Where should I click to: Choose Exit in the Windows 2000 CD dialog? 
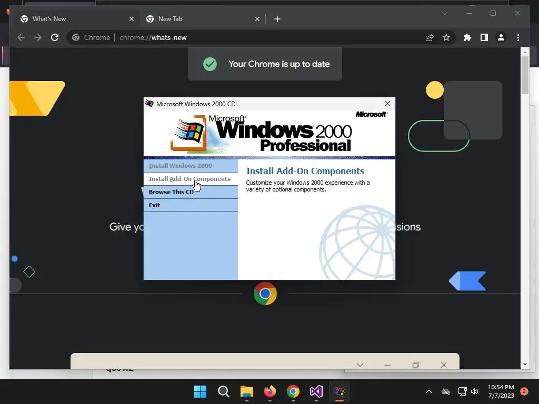pyautogui.click(x=191, y=205)
